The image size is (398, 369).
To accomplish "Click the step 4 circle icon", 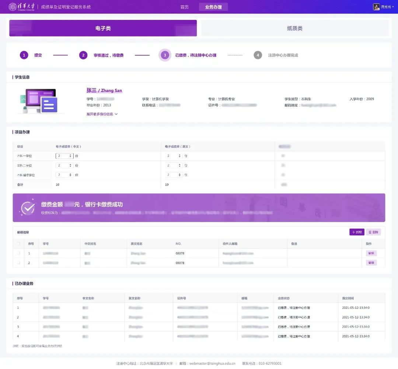I will tap(258, 55).
